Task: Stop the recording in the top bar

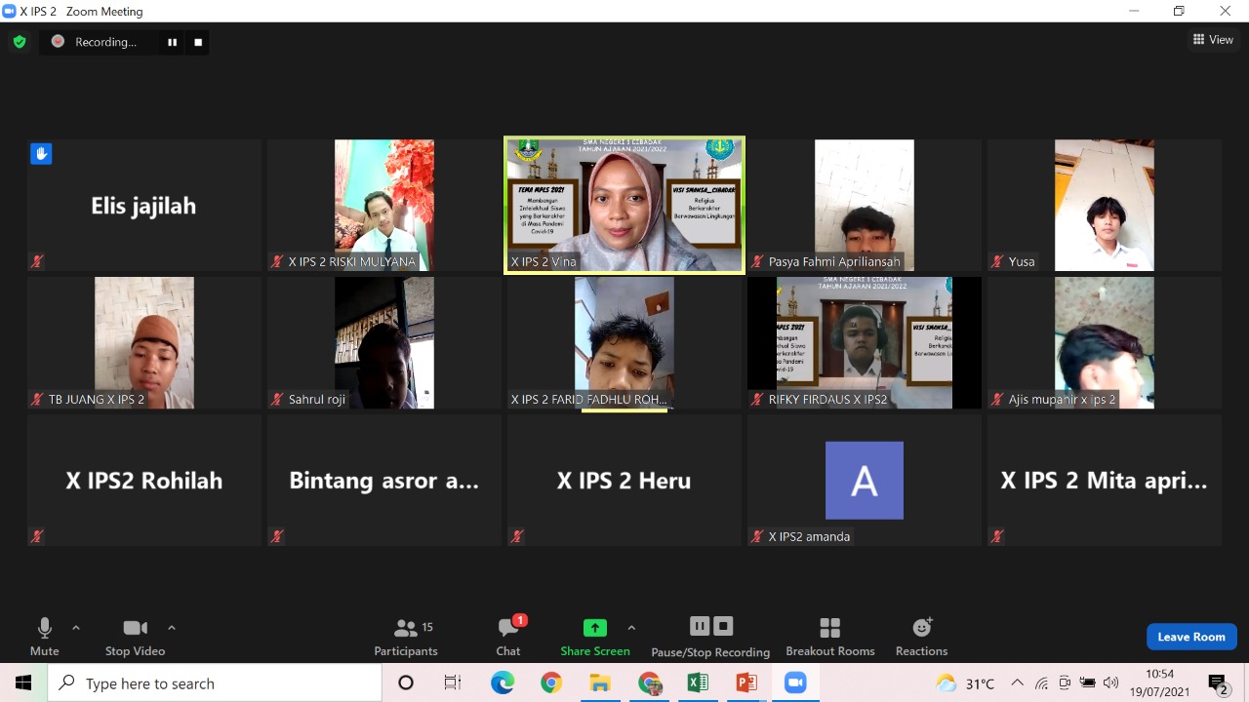Action: tap(198, 42)
